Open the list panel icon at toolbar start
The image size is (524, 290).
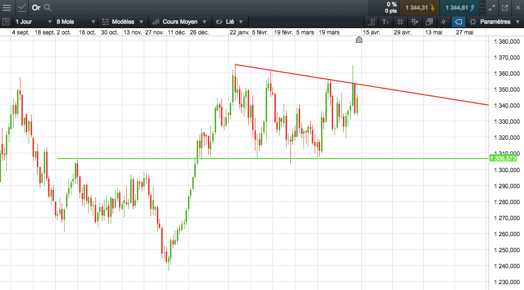coord(6,22)
